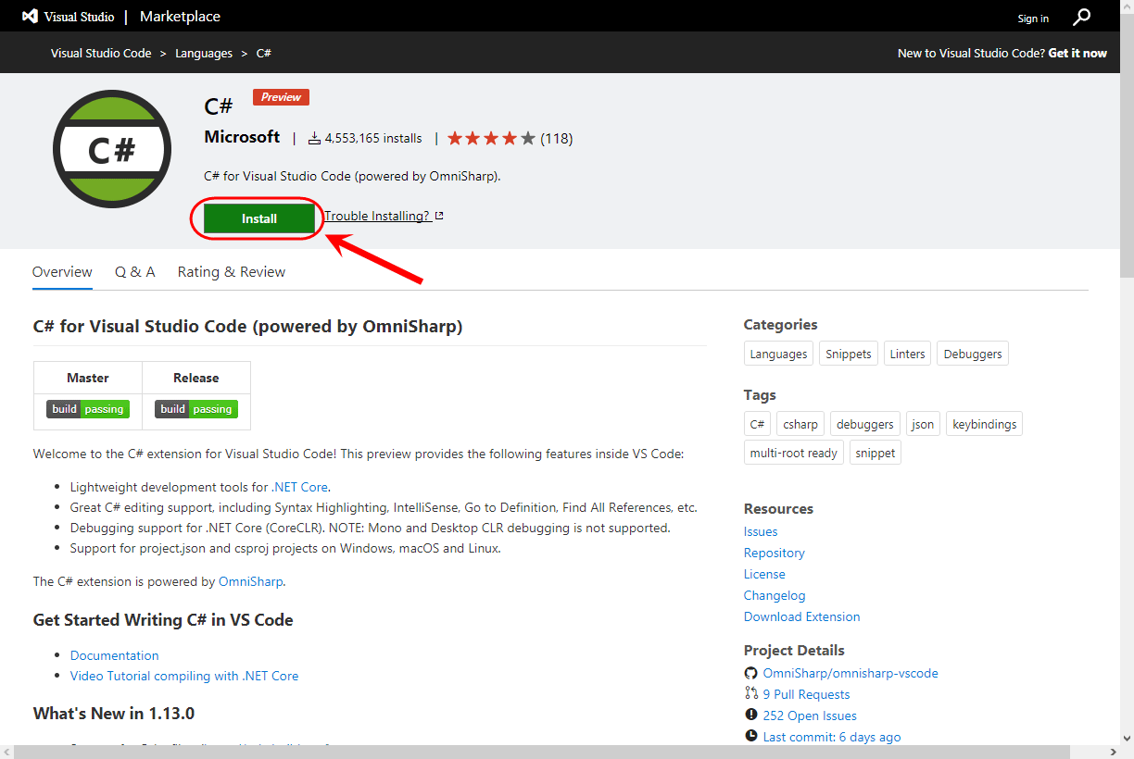Click the debuggers tag

pyautogui.click(x=865, y=424)
